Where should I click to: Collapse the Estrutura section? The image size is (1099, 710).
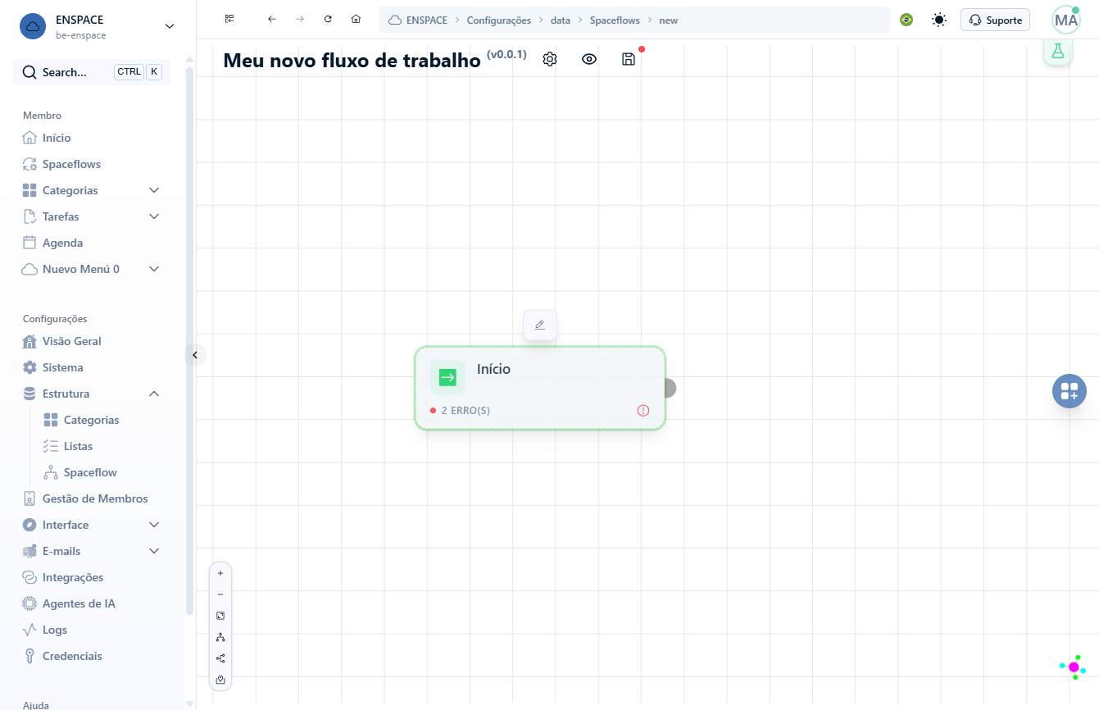click(x=92, y=394)
